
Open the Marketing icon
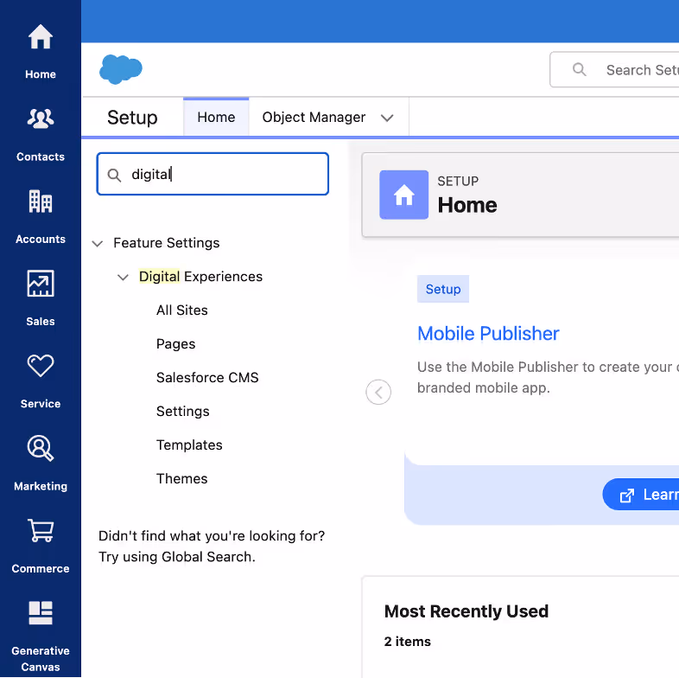[41, 448]
